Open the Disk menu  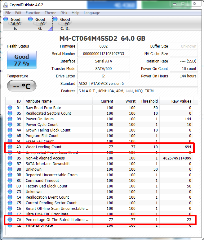point(64,13)
